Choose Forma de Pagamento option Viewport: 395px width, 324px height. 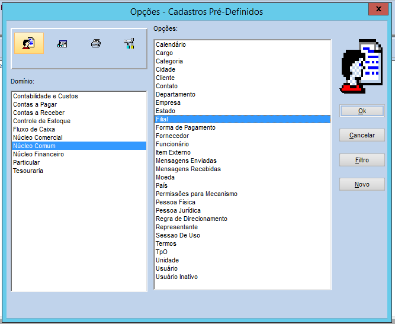pyautogui.click(x=185, y=127)
